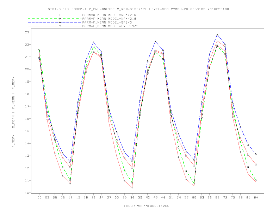Click x-axis tick label 81
This screenshot has width=279, height=215.
[248, 197]
